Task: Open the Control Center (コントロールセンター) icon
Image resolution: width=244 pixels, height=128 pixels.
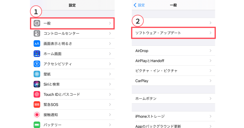Action: (x=37, y=33)
